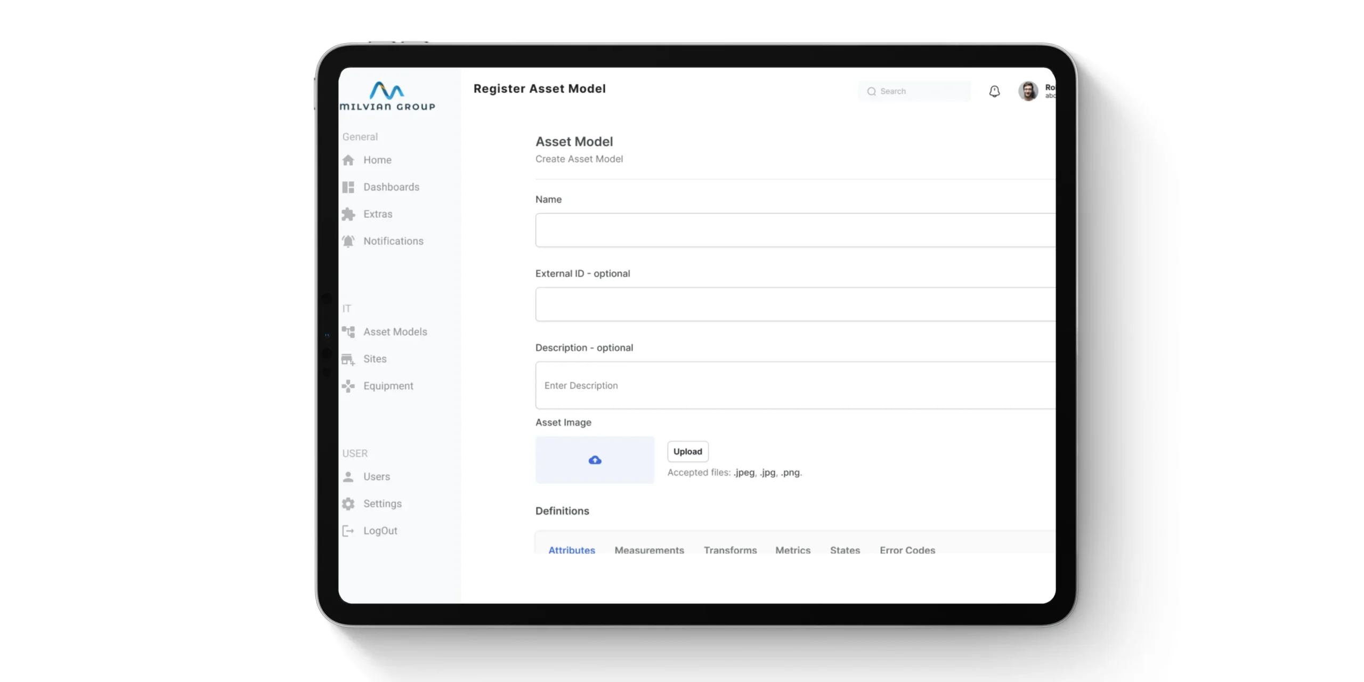Screen dimensions: 1364x682
Task: Open Sites from the sidebar
Action: click(375, 359)
